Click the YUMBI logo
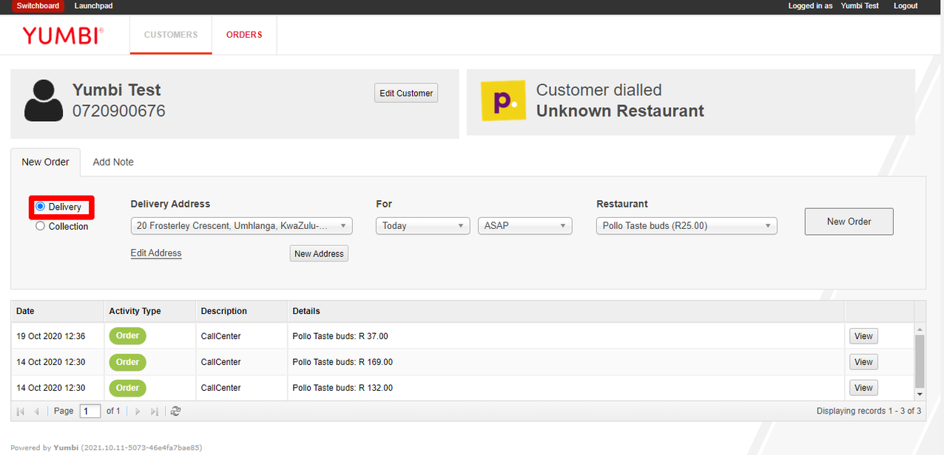This screenshot has height=455, width=944. click(x=63, y=35)
